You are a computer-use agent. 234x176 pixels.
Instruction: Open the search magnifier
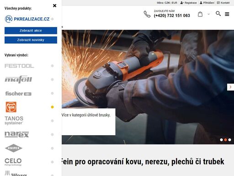click(218, 14)
